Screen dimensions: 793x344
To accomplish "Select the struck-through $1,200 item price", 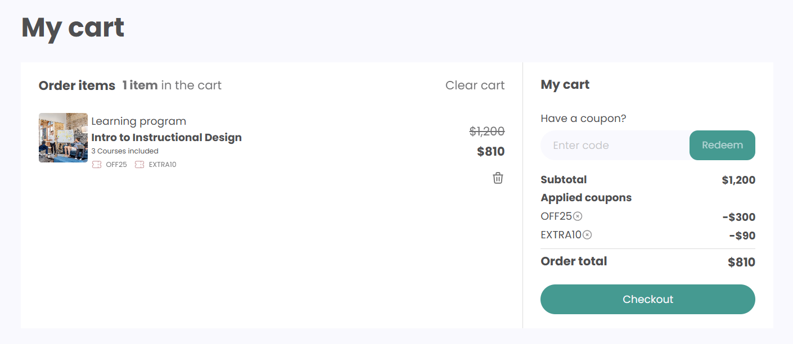I will 486,132.
